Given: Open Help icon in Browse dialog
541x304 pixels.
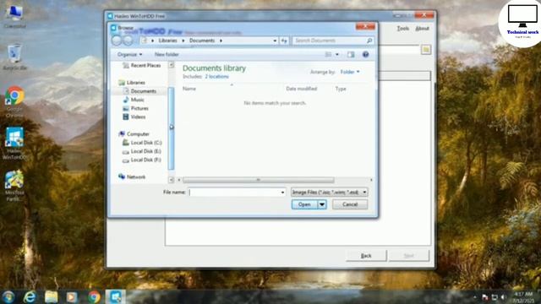Looking at the screenshot, I should point(365,54).
